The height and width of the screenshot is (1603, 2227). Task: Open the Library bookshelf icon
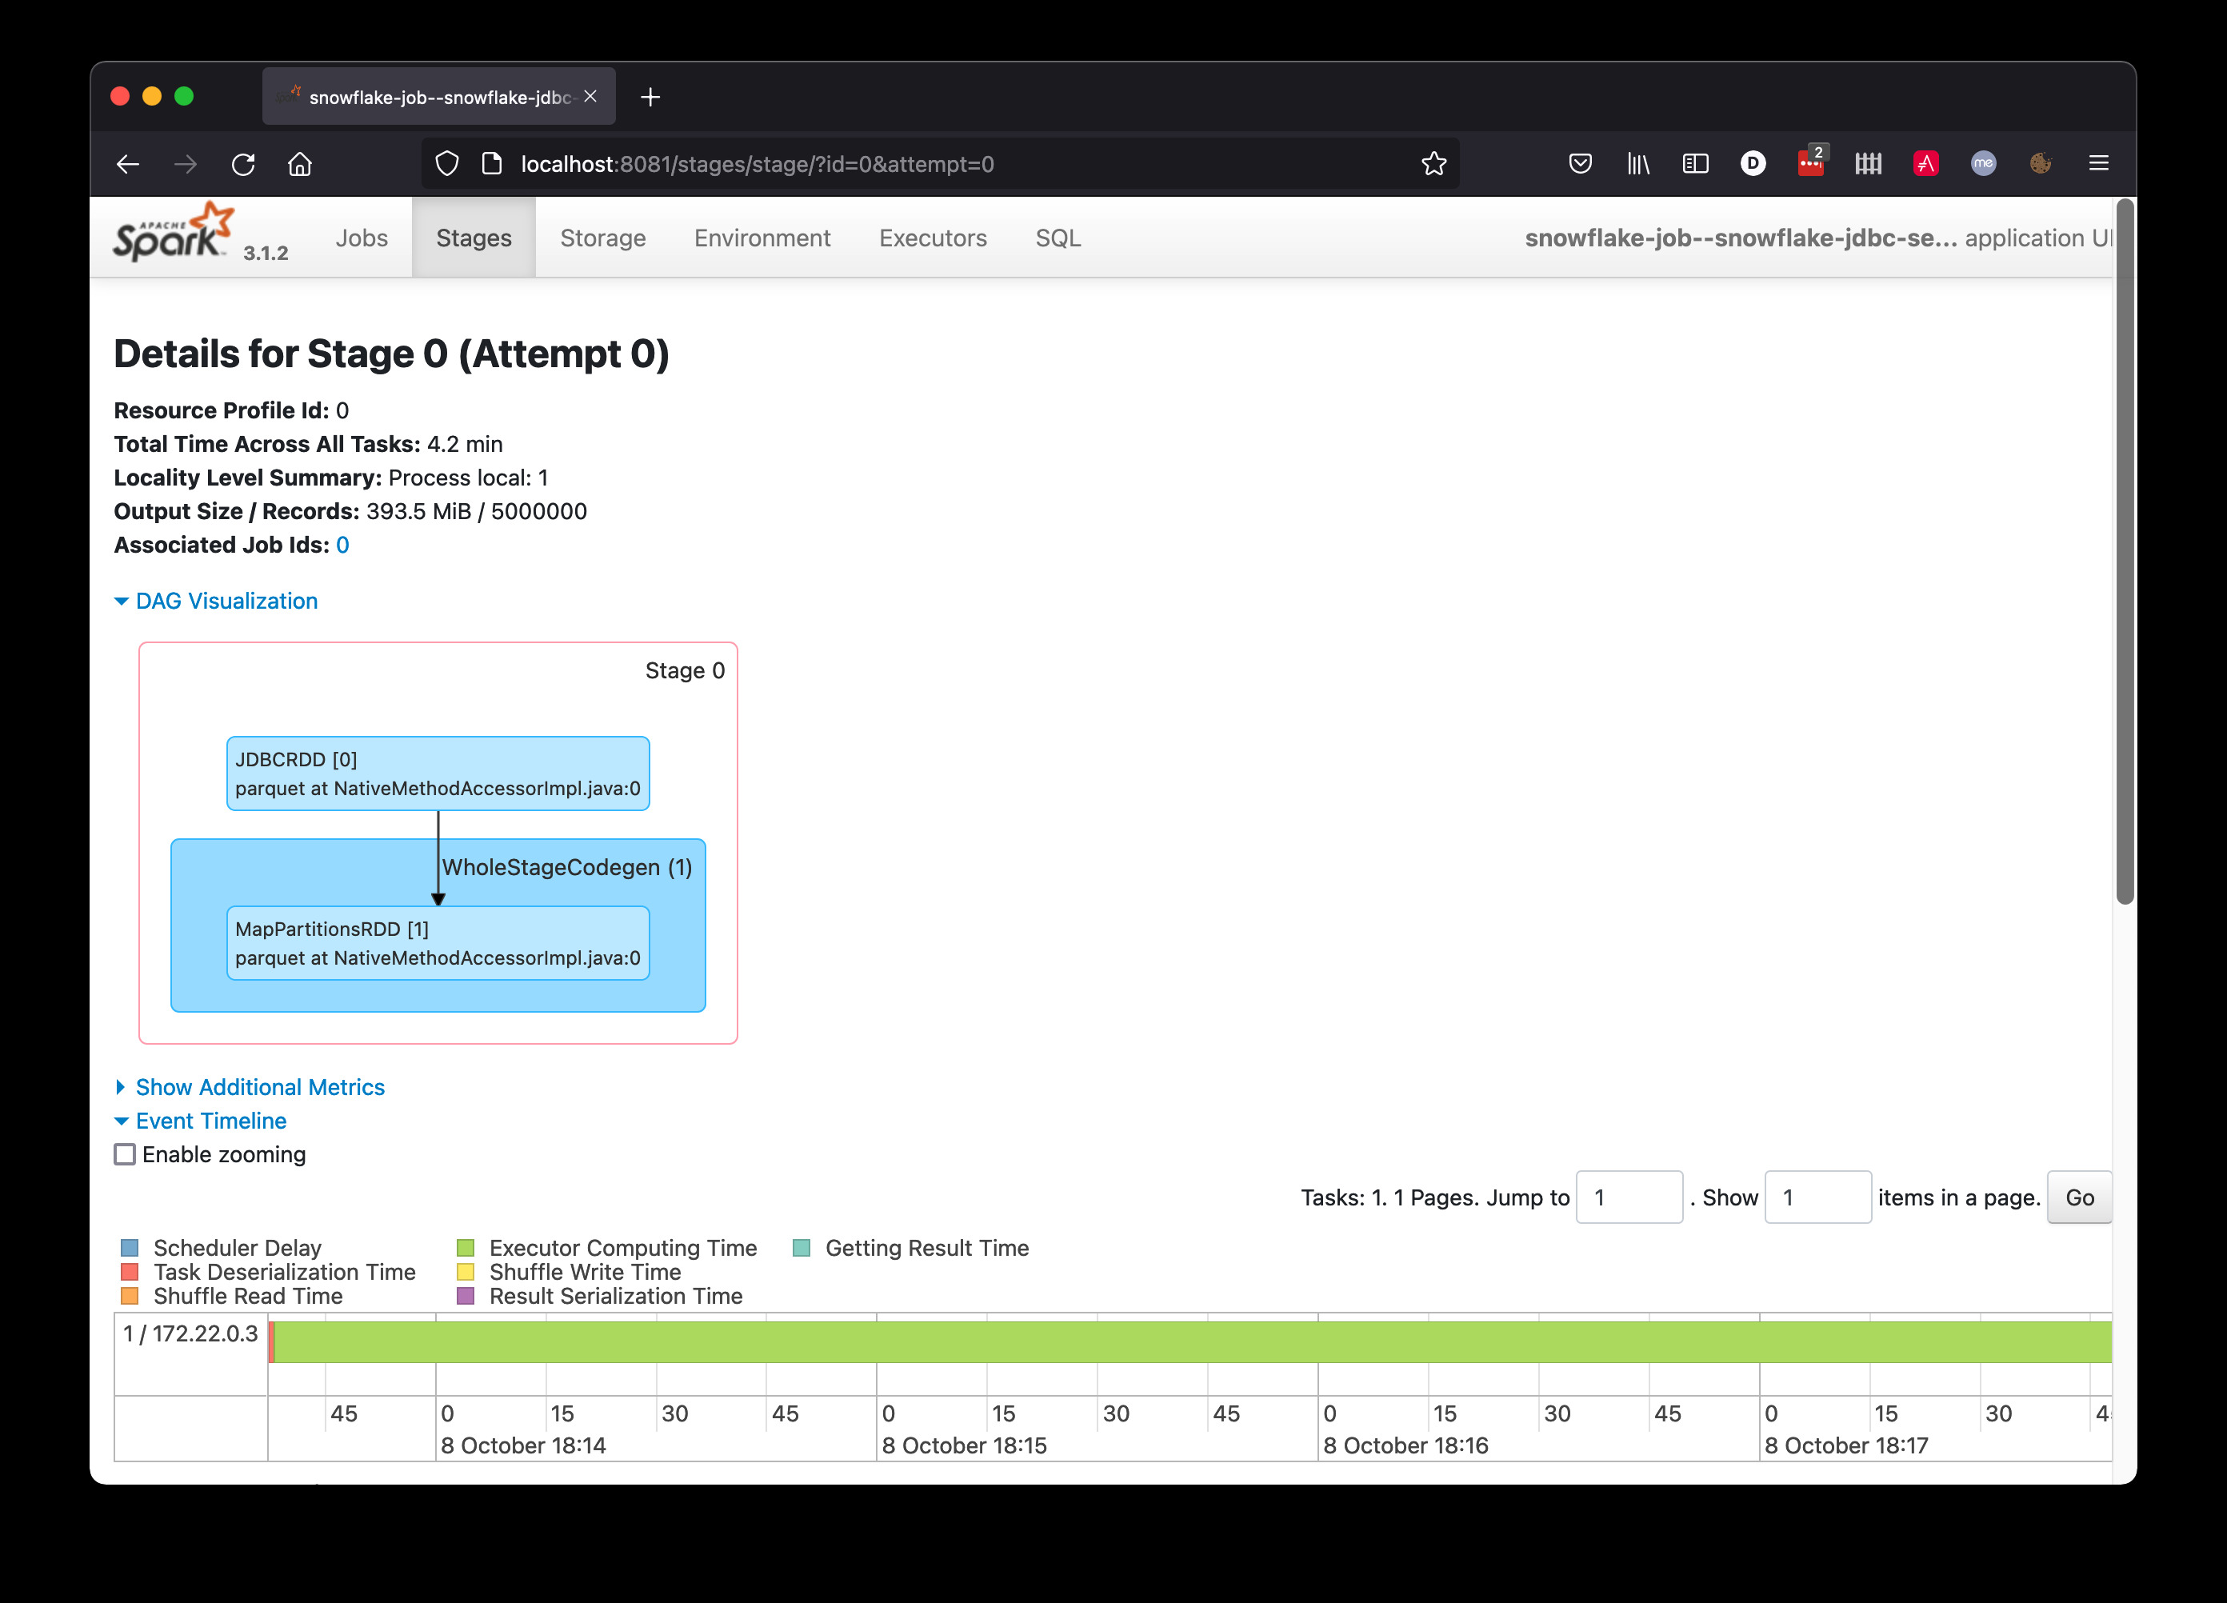point(1637,164)
